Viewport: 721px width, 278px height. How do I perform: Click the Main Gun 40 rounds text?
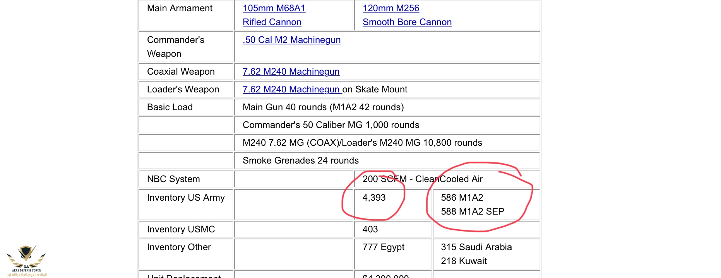tap(323, 107)
